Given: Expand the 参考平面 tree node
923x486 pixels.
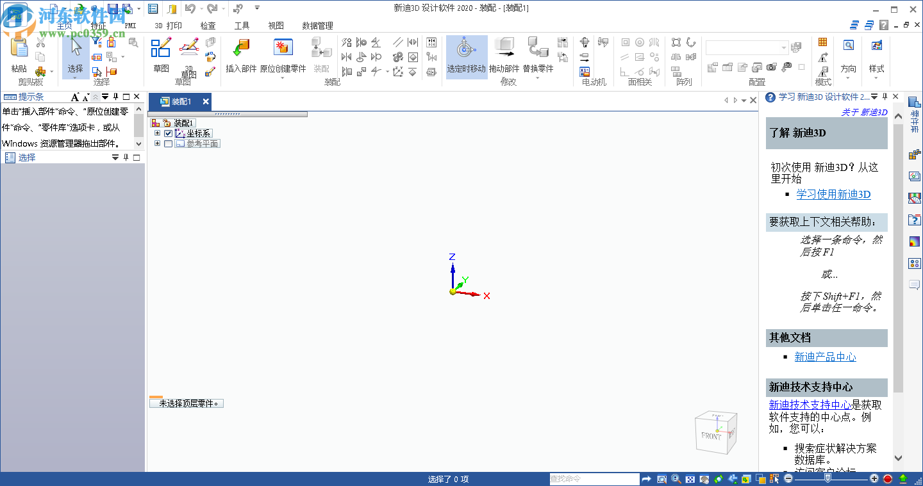Looking at the screenshot, I should (158, 143).
